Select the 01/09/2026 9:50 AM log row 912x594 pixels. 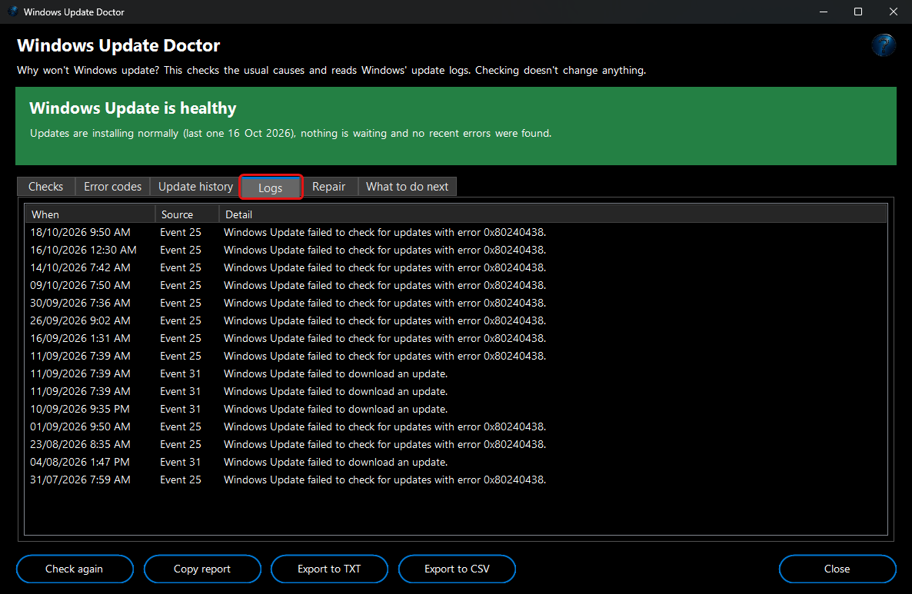456,426
